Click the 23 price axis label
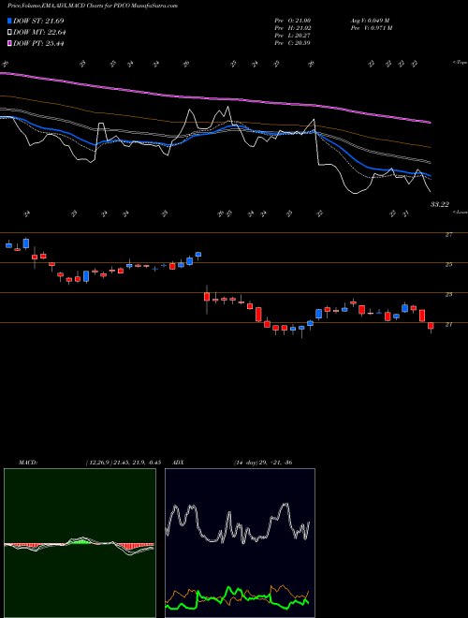Viewport: 468px width, 618px height. (x=448, y=294)
